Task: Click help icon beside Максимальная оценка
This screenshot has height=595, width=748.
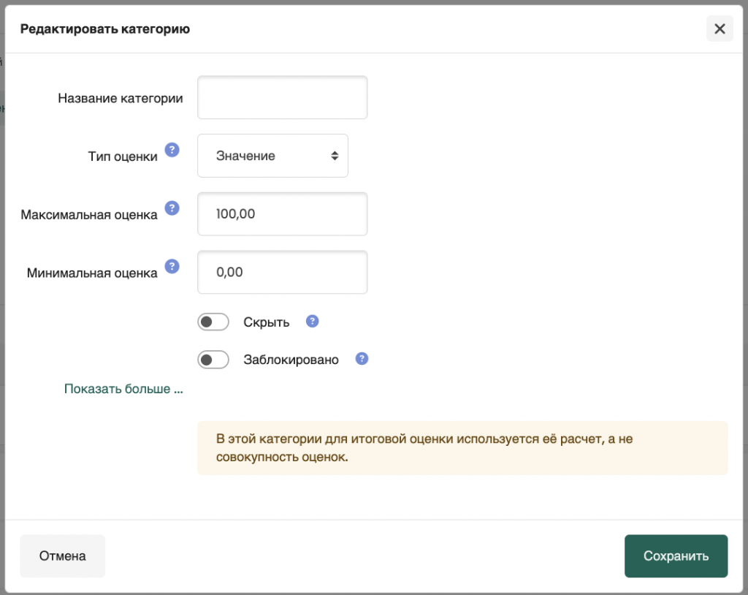Action: tap(172, 208)
